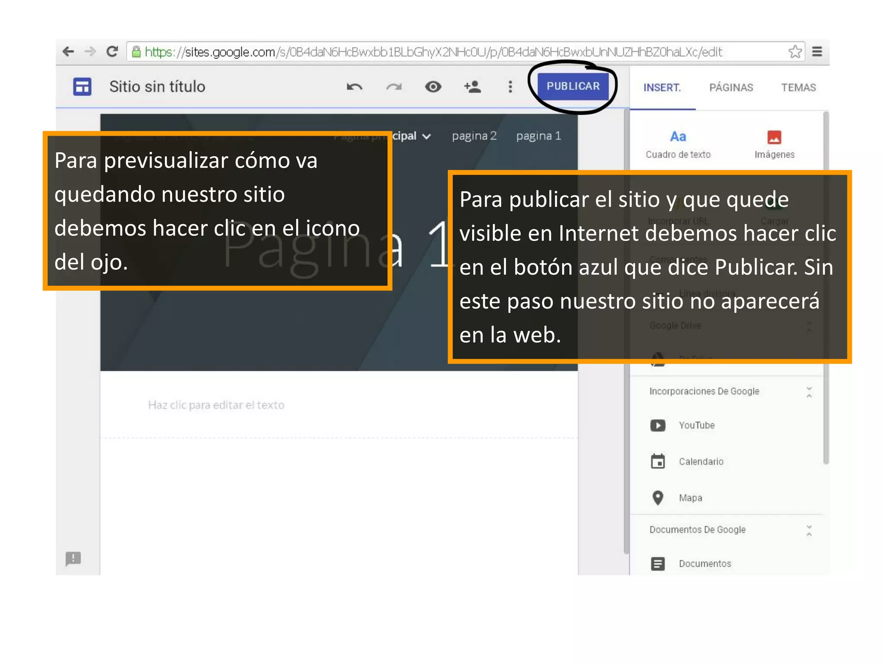Open the 'pagina 2' navigation link
The width and height of the screenshot is (884, 663).
[x=474, y=136]
